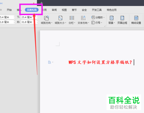Click the 纸张大小 paper size icon
This screenshot has height=113, width=144.
pos(60,18)
